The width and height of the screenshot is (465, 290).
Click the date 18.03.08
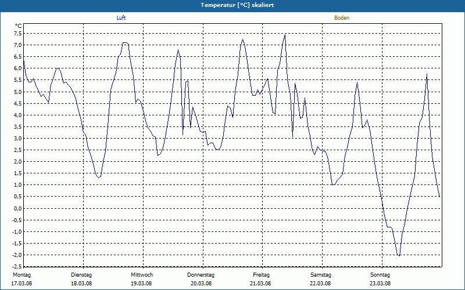(81, 284)
